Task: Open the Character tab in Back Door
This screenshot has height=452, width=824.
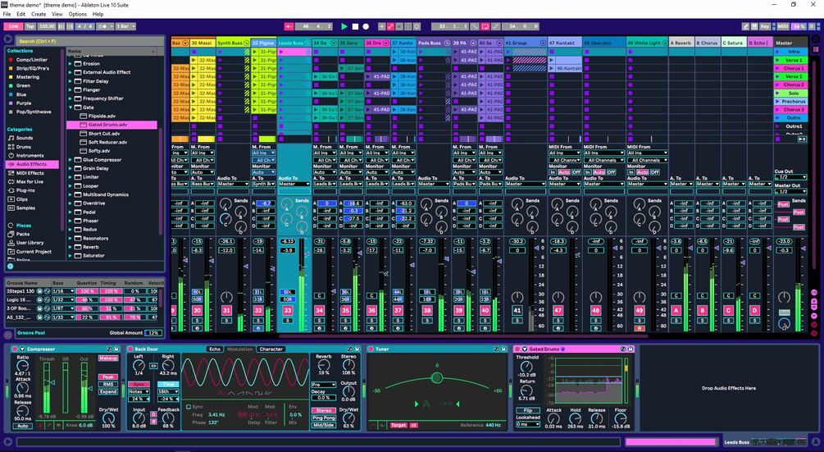Action: (x=271, y=349)
